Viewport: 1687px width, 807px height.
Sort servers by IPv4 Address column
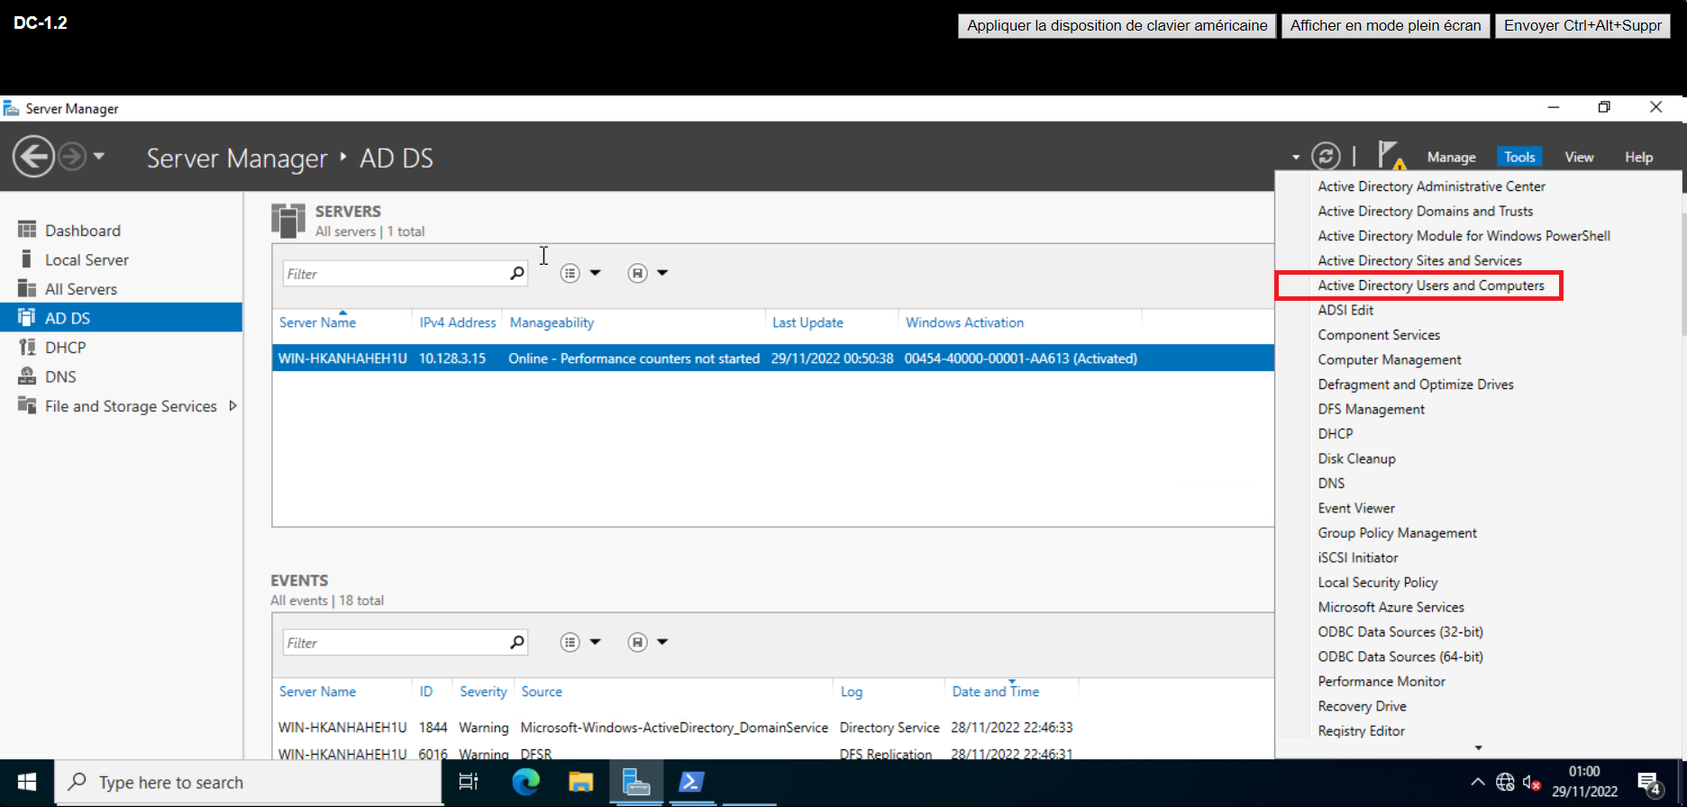(458, 322)
